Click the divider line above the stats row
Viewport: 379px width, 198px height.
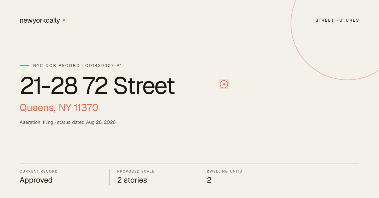pos(189,163)
